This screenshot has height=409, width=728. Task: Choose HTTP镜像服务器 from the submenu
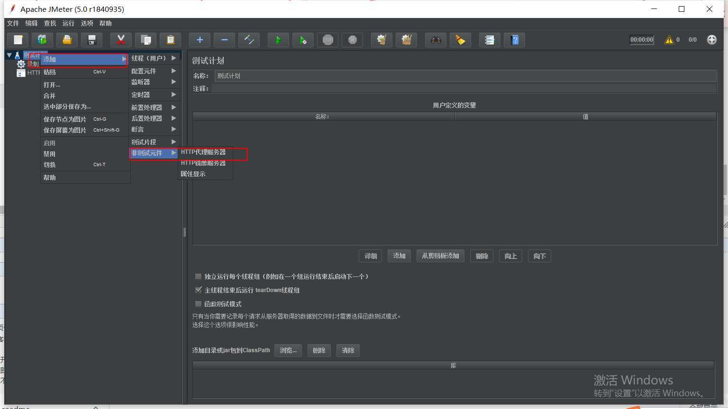coord(205,163)
